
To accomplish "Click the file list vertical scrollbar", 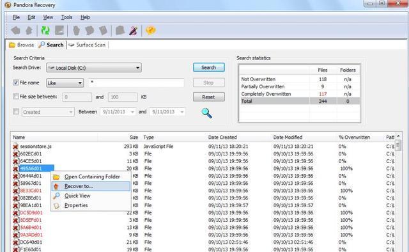I will [x=398, y=193].
